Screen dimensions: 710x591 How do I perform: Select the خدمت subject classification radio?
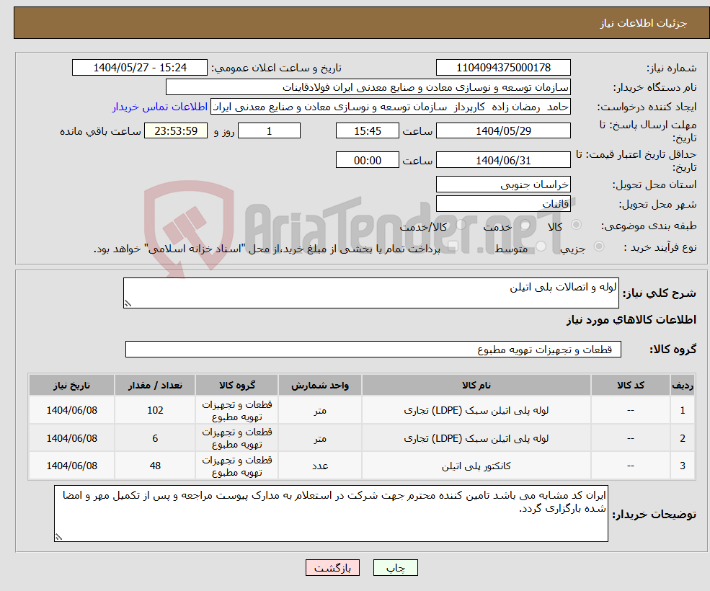(525, 226)
